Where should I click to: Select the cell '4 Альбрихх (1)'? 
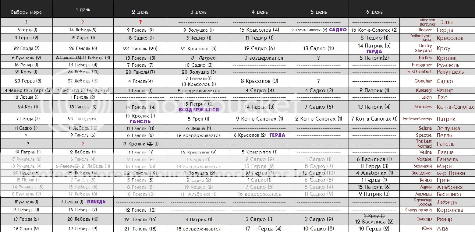tap(374, 173)
